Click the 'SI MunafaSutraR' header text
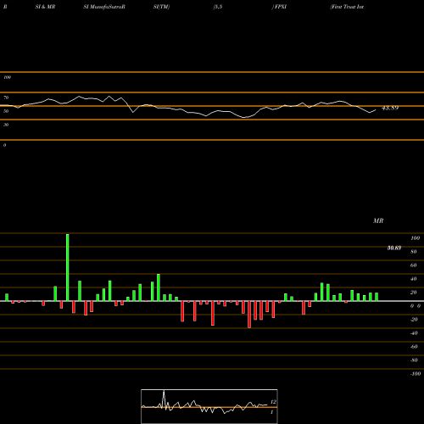424x424 pixels. [104, 7]
